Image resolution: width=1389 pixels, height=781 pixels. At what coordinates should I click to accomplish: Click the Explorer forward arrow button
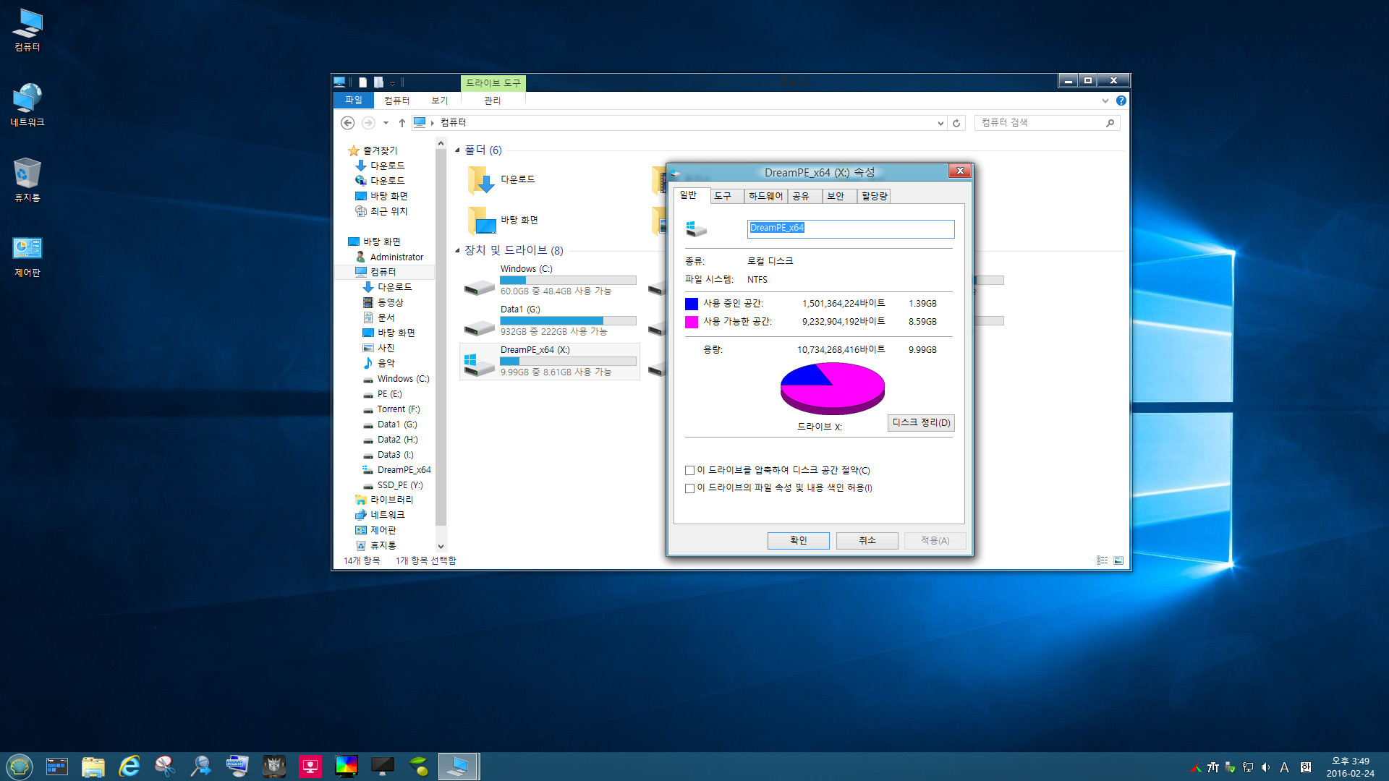(368, 123)
